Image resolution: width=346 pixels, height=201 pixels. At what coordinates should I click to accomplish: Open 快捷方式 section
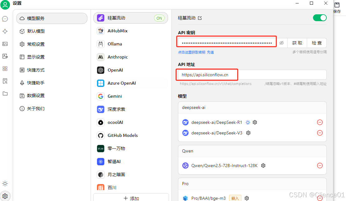coord(52,70)
